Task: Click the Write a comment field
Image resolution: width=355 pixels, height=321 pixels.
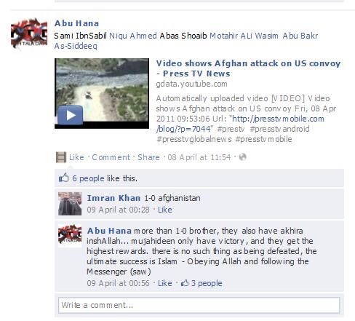Action: click(x=199, y=305)
